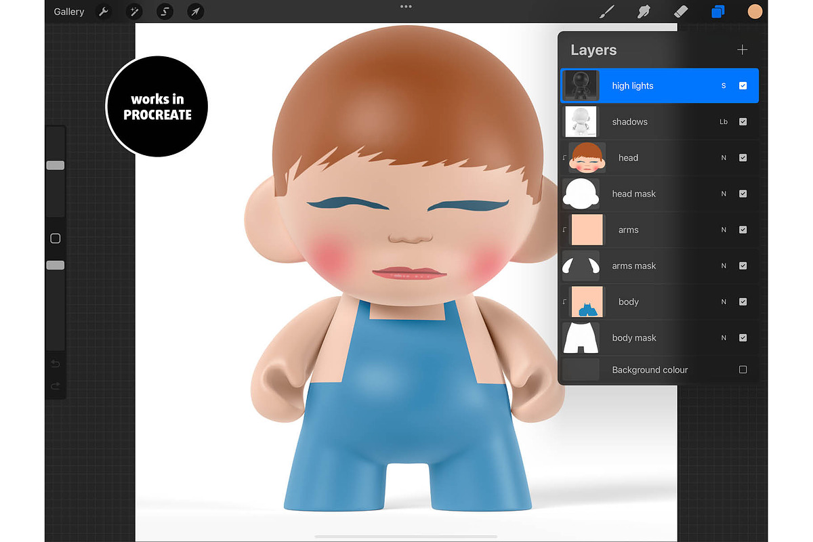The width and height of the screenshot is (813, 542).
Task: Return to the Gallery
Action: pyautogui.click(x=69, y=12)
